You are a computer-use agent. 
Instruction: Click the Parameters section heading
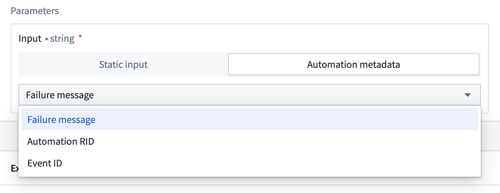(35, 11)
